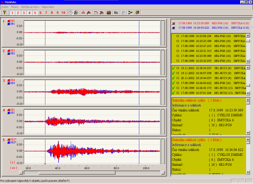Click the red cursor line in graph 1
This screenshot has width=253, height=184.
45,33
